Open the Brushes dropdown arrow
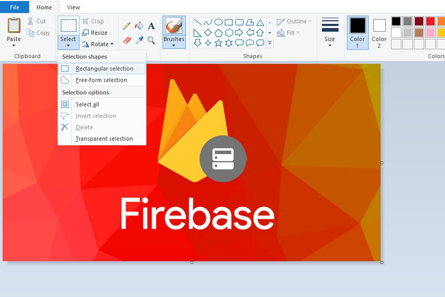Viewport: 445px width, 297px height. [174, 45]
